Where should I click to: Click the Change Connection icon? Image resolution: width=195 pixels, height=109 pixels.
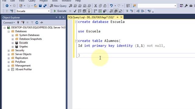(x=12, y=11)
